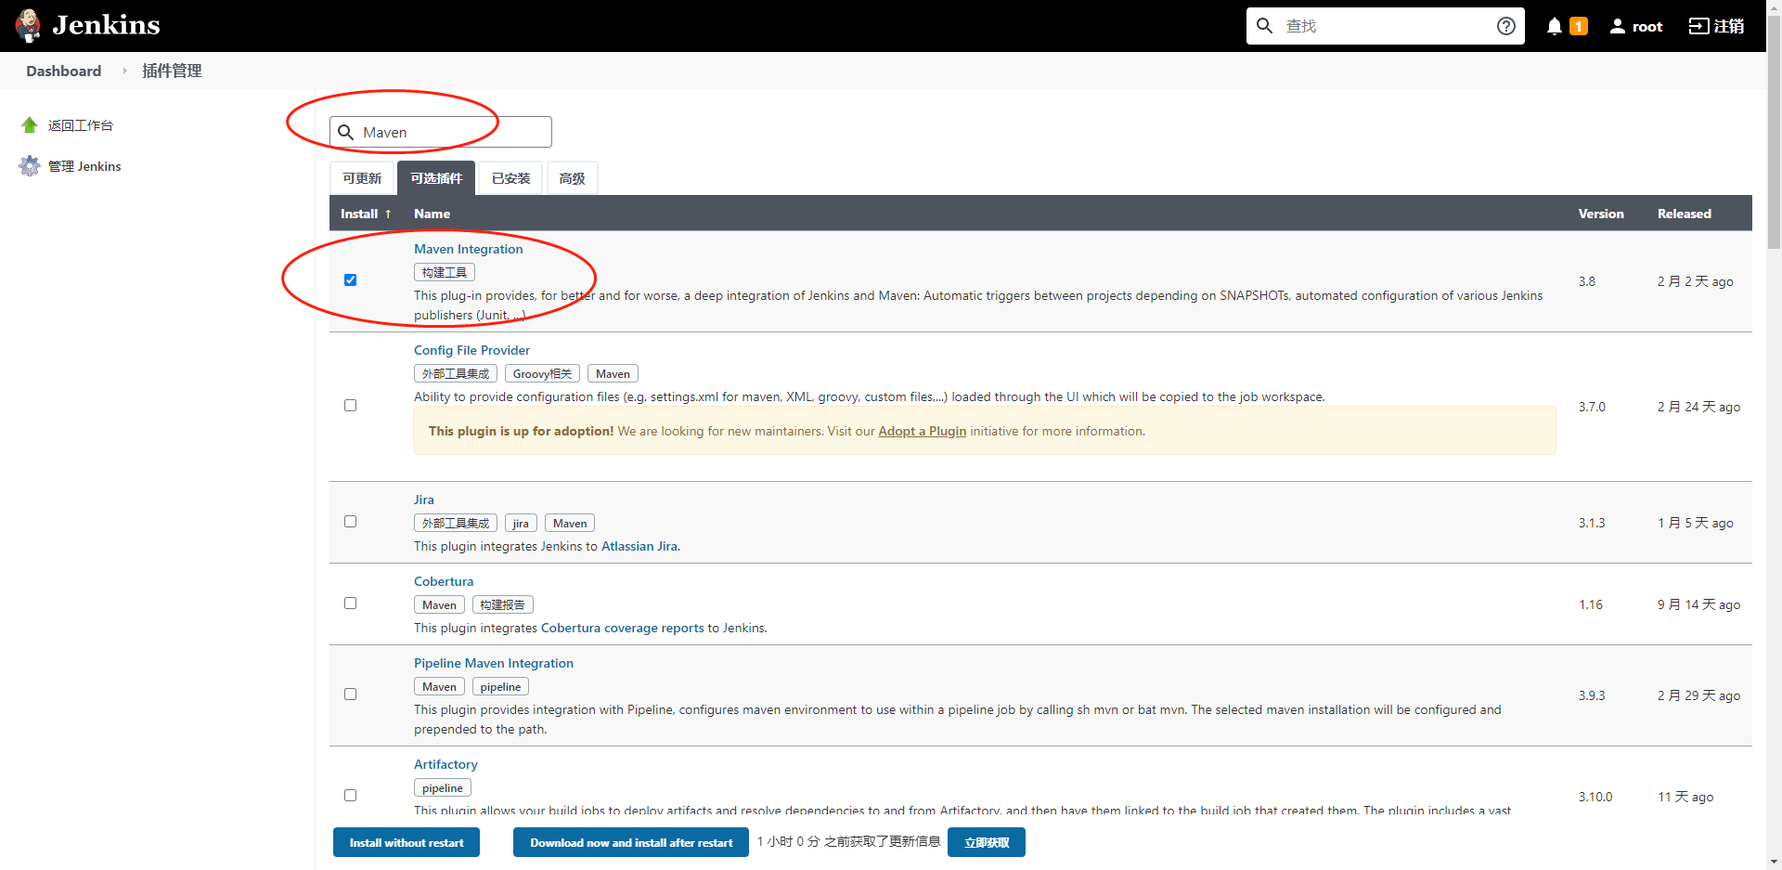Click the gear icon for 管理 Jenkins
Image resolution: width=1782 pixels, height=870 pixels.
click(30, 166)
